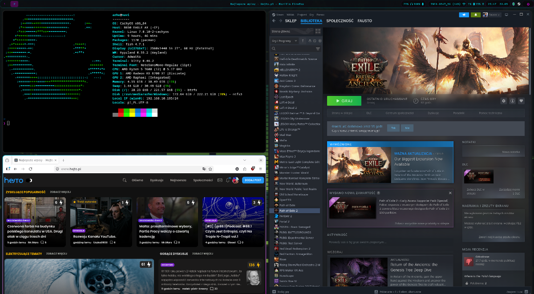Reload page in Firefox
The image size is (534, 294).
point(30,169)
